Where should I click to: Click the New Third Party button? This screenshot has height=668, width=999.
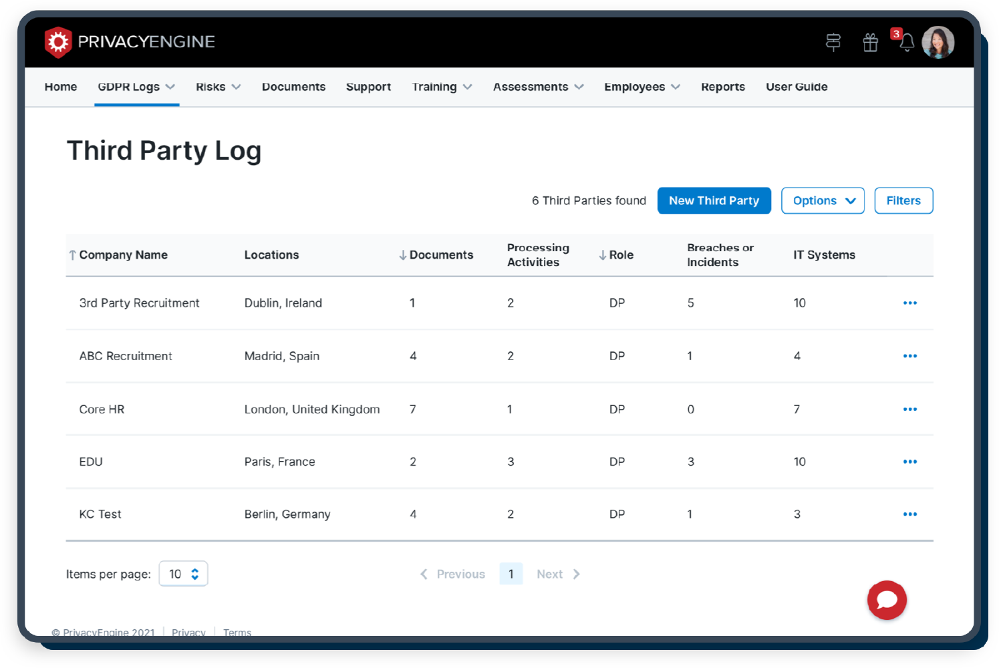point(714,200)
